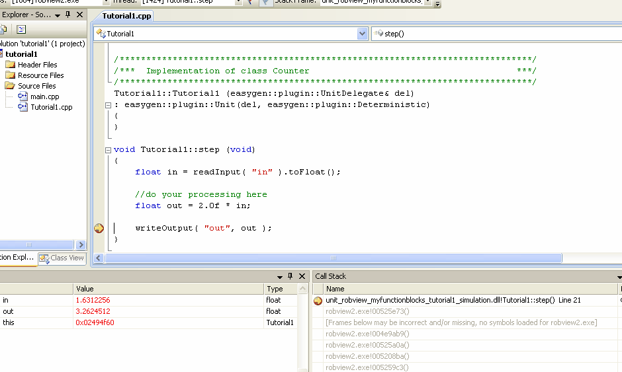Image resolution: width=622 pixels, height=372 pixels.
Task: Toggle auto-hide pin on Locals panel
Action: click(290, 276)
